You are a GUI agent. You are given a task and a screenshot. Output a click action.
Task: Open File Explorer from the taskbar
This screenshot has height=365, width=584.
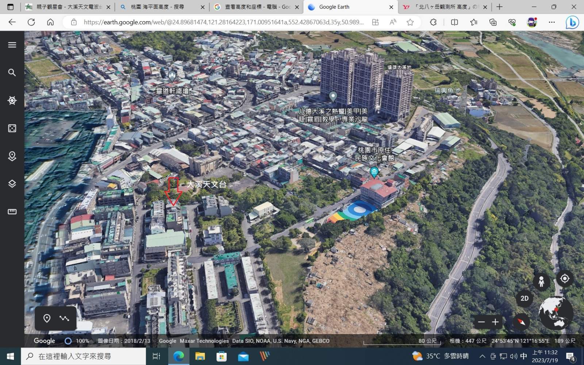[x=200, y=356]
